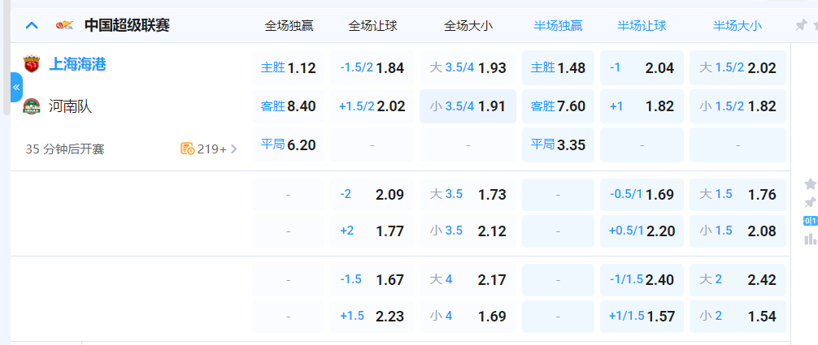Select 客胜 8.40 full-time odds
Image resolution: width=818 pixels, height=345 pixels.
(288, 106)
